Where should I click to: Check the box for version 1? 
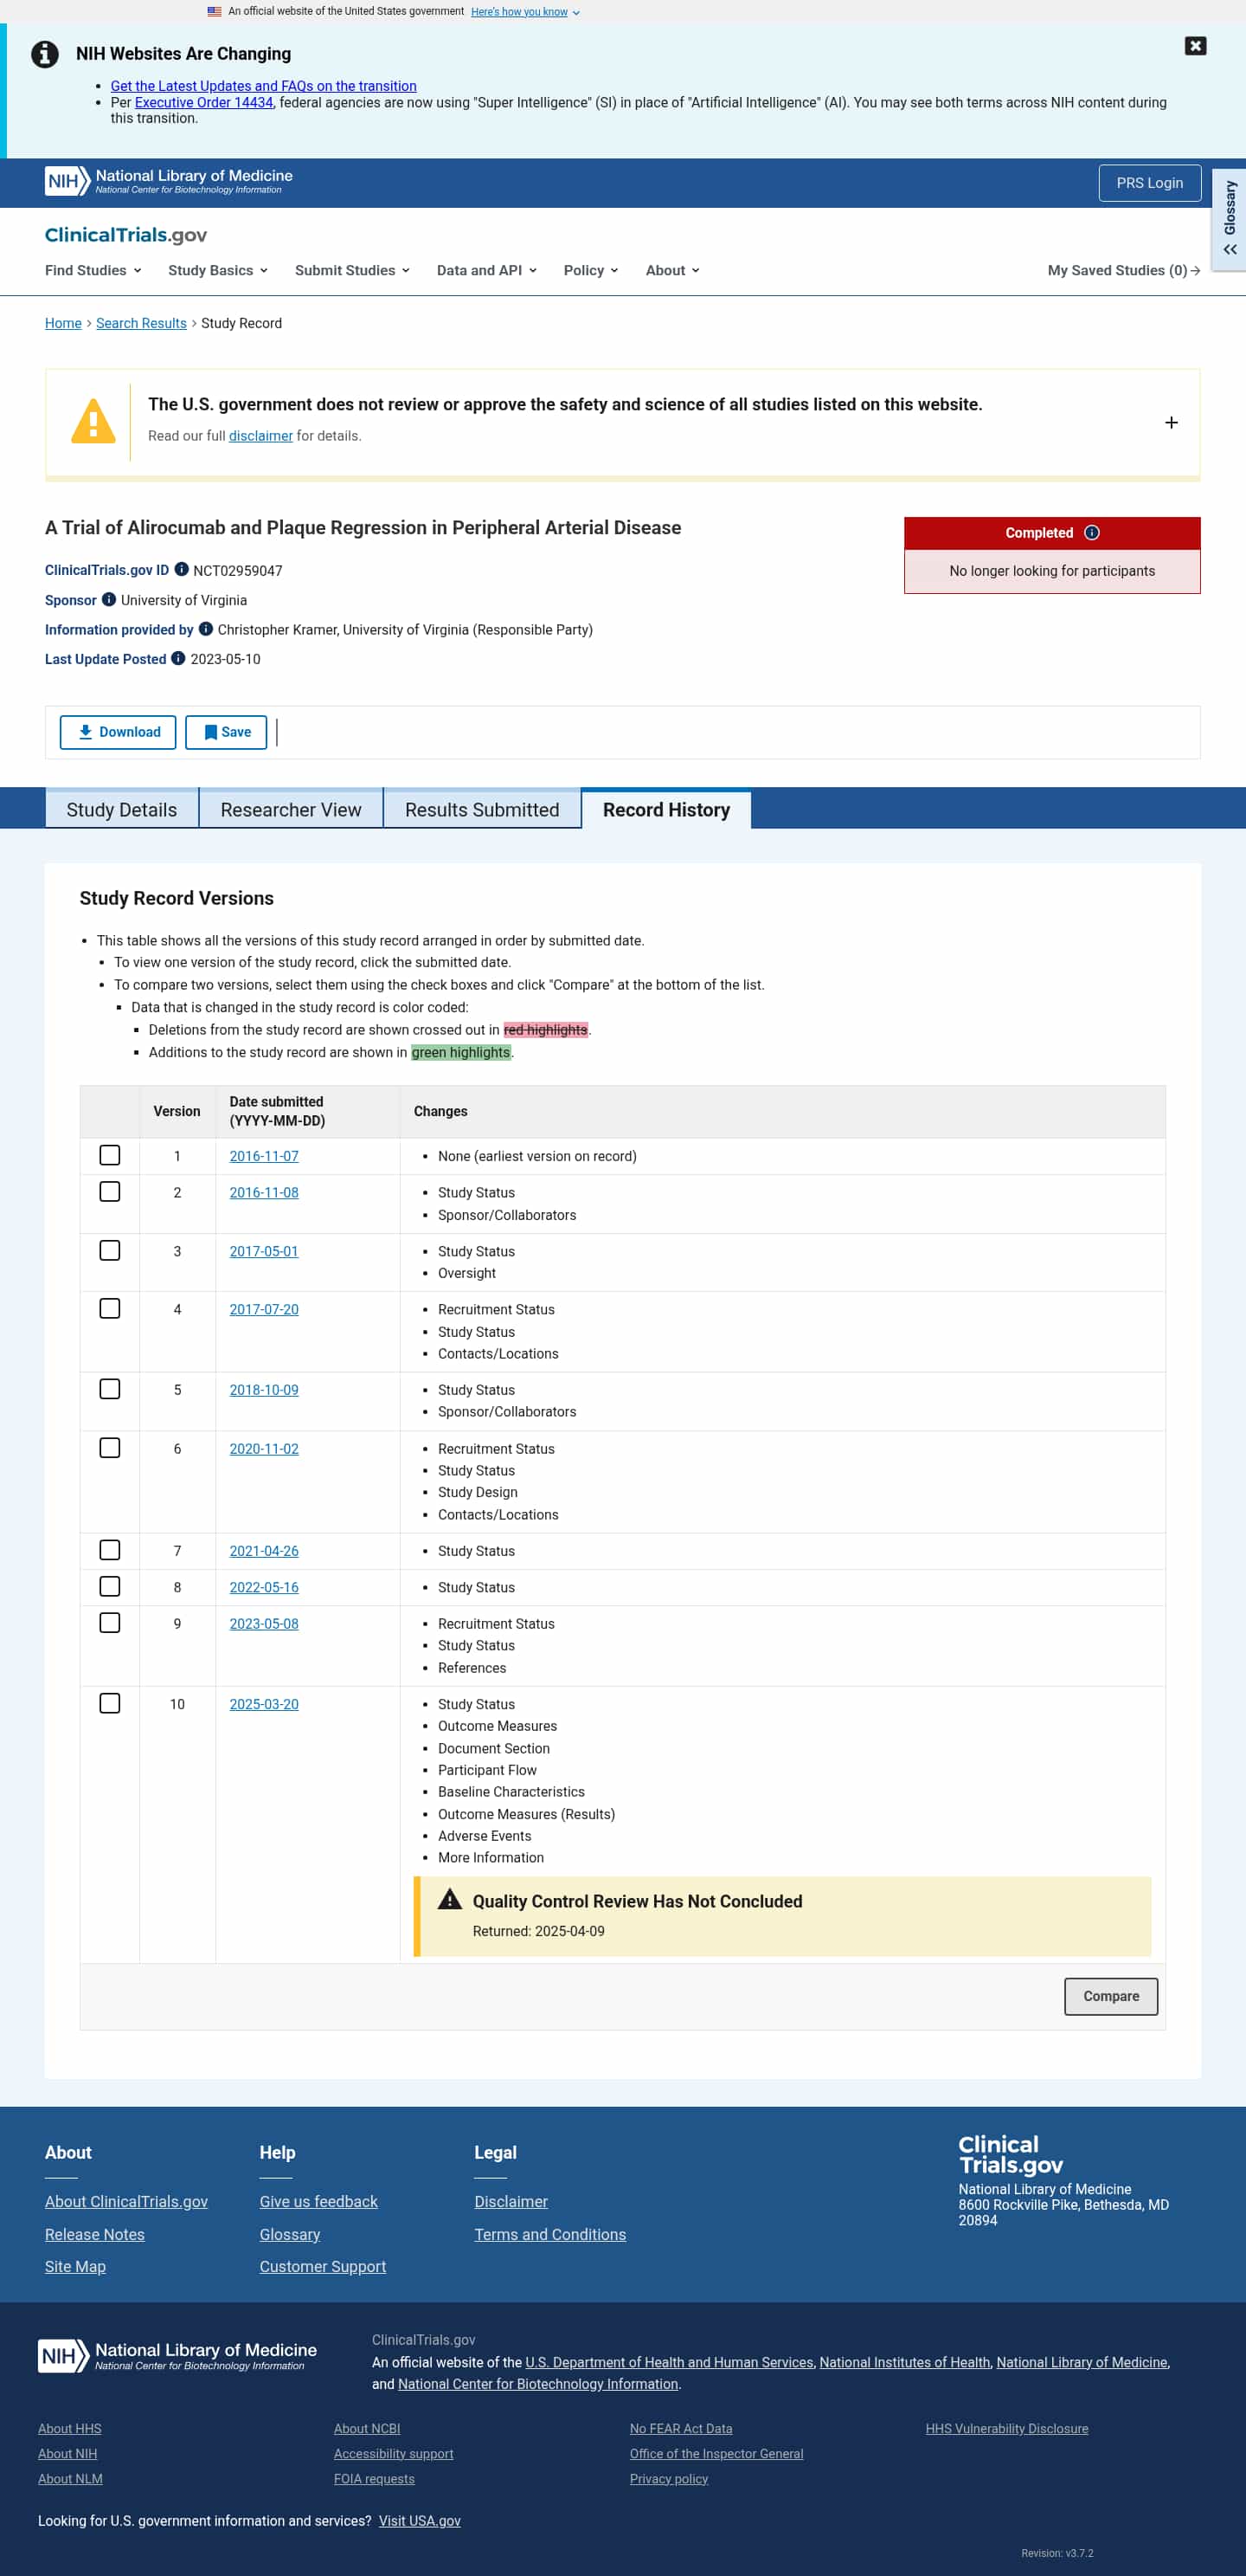tap(110, 1155)
